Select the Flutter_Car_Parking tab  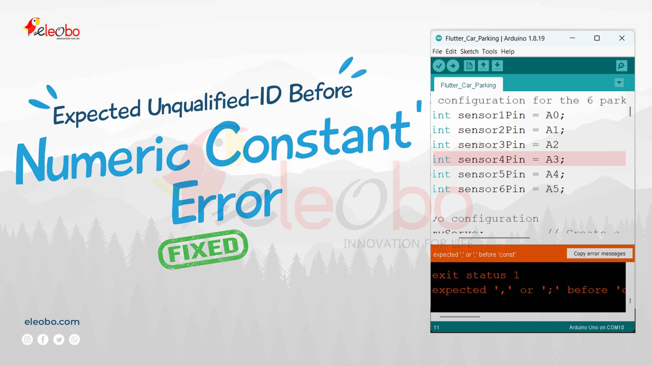pyautogui.click(x=468, y=85)
